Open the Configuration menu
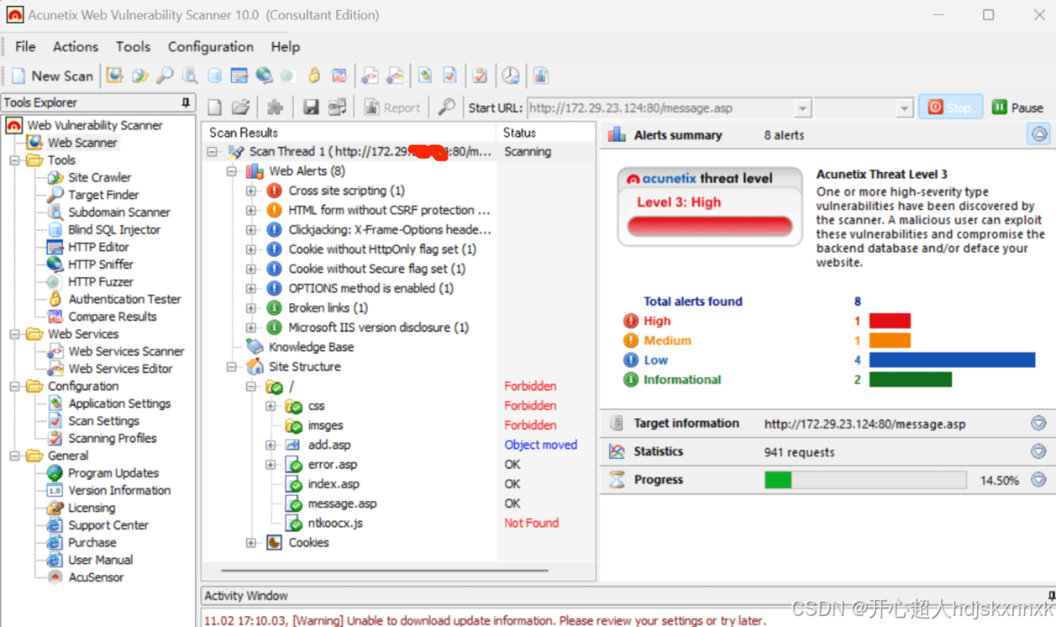 211,46
